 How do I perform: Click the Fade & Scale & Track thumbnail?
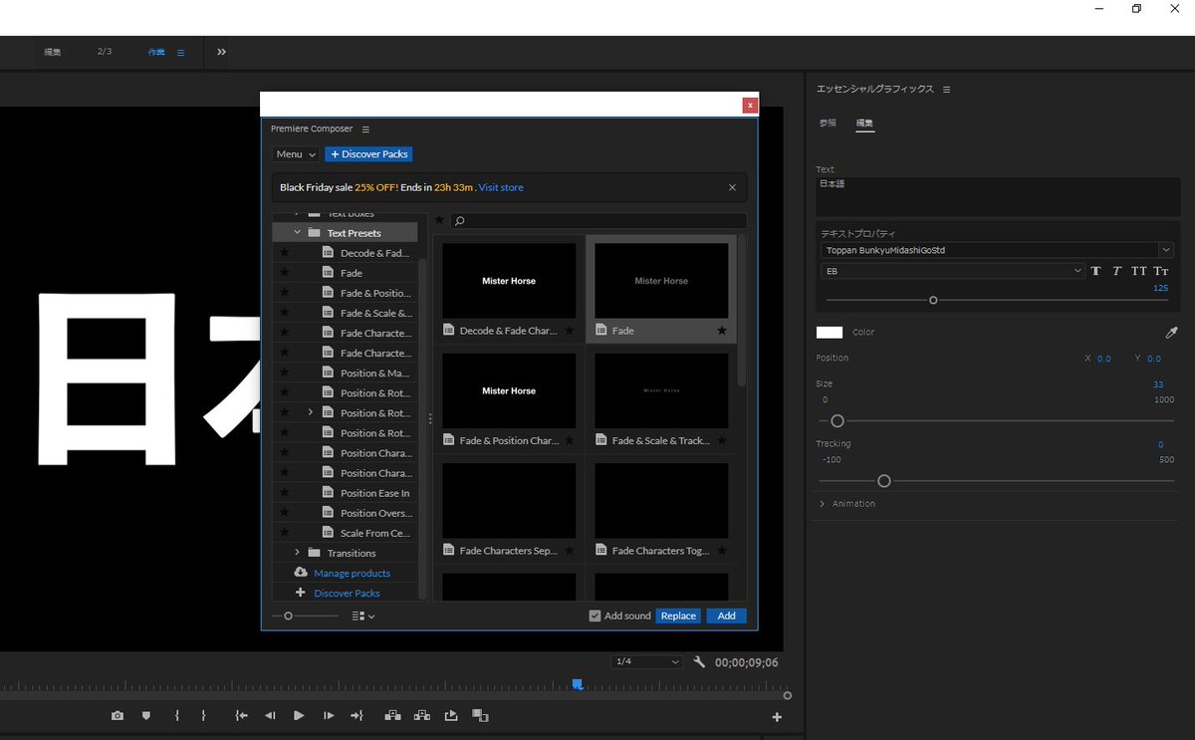[x=661, y=390]
